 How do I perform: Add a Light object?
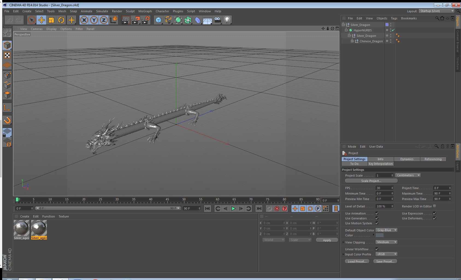227,20
